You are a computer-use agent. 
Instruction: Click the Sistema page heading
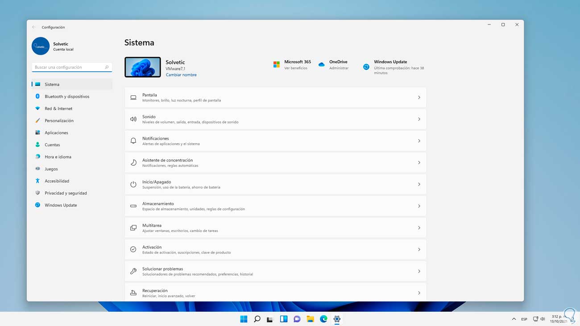pyautogui.click(x=139, y=43)
